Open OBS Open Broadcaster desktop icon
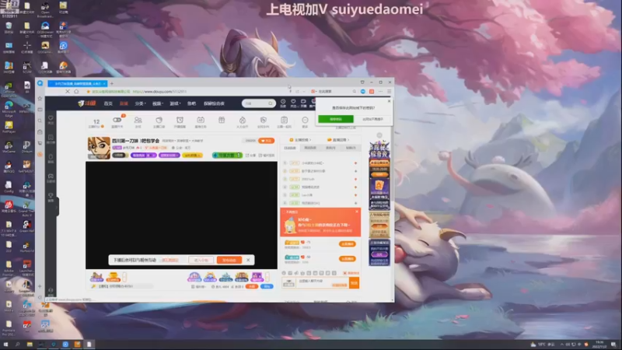The height and width of the screenshot is (350, 622). pyautogui.click(x=45, y=10)
